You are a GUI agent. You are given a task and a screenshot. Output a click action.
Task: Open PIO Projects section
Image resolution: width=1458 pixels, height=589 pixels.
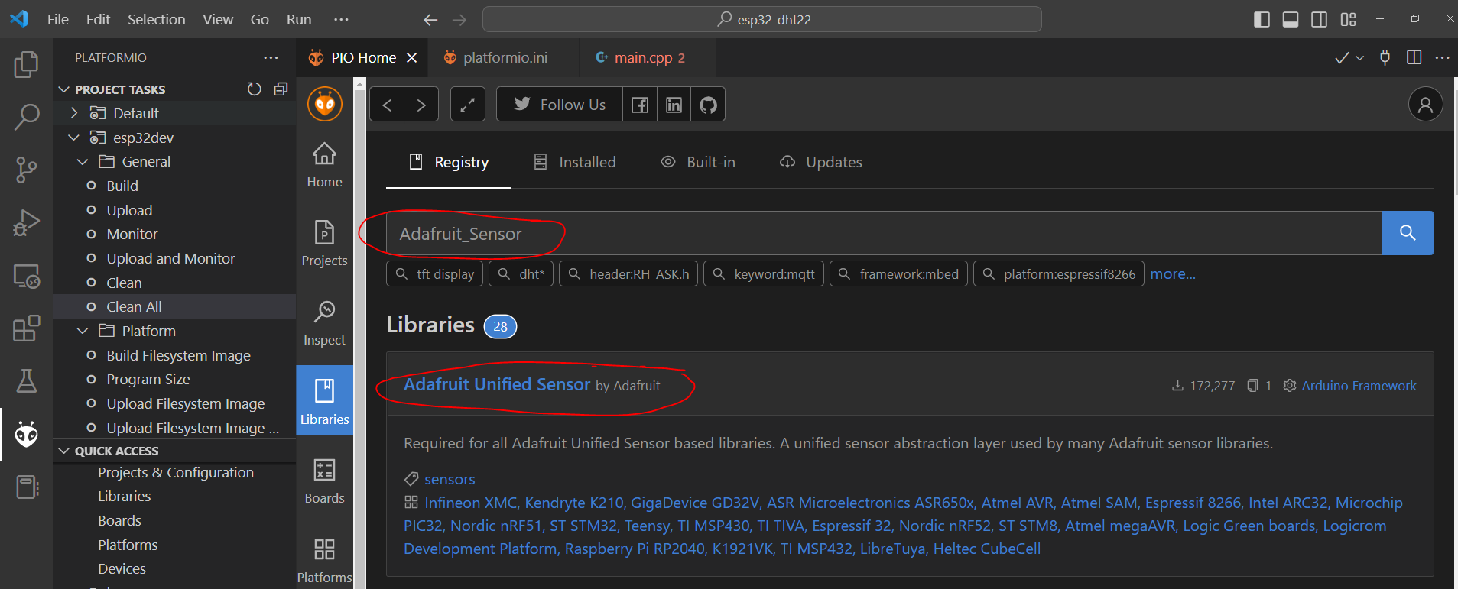tap(324, 244)
